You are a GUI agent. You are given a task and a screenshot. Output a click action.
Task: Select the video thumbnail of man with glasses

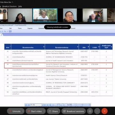pyautogui.click(x=70, y=15)
